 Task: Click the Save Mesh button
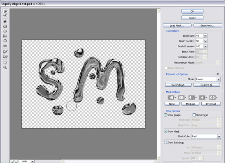pyautogui.click(x=207, y=26)
